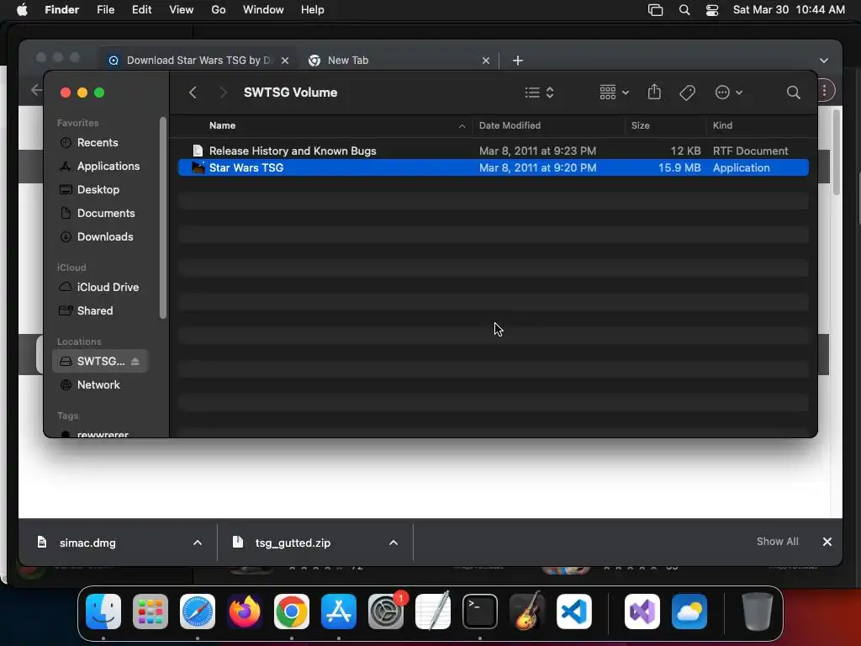Close the Chrome downloads bar
The width and height of the screenshot is (861, 646).
(x=827, y=542)
